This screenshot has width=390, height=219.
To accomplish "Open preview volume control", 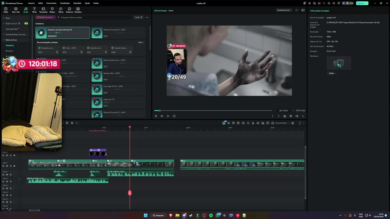I will pos(297,116).
